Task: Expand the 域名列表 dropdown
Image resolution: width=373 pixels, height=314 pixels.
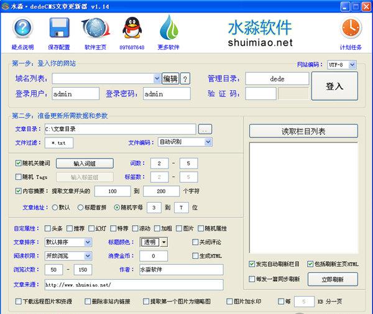Action: coord(157,78)
